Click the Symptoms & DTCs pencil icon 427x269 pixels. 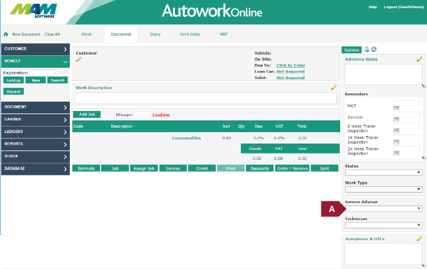pos(419,239)
